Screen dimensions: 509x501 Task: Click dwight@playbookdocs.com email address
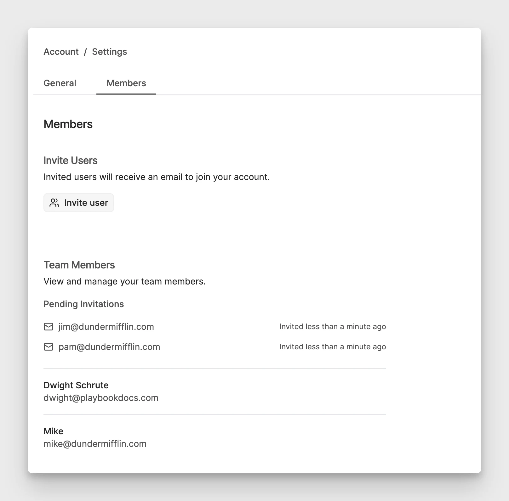coord(101,398)
